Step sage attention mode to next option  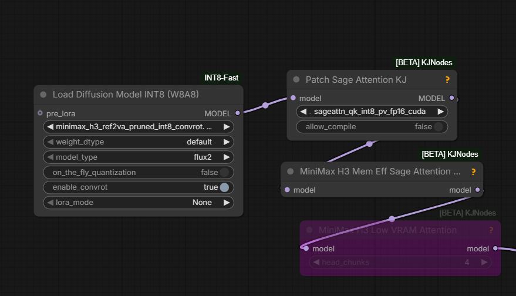440,112
